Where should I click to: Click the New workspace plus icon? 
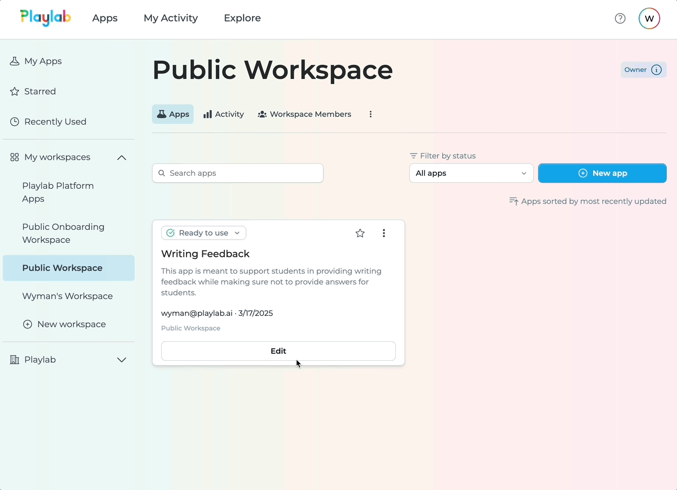(28, 325)
